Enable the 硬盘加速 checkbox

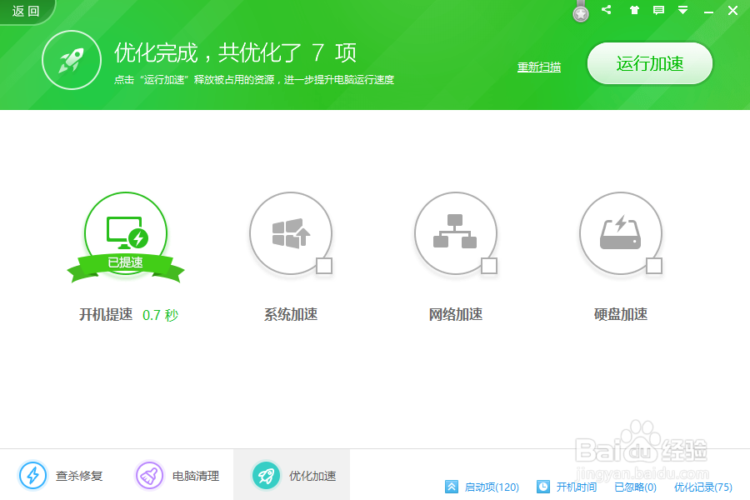coord(653,266)
